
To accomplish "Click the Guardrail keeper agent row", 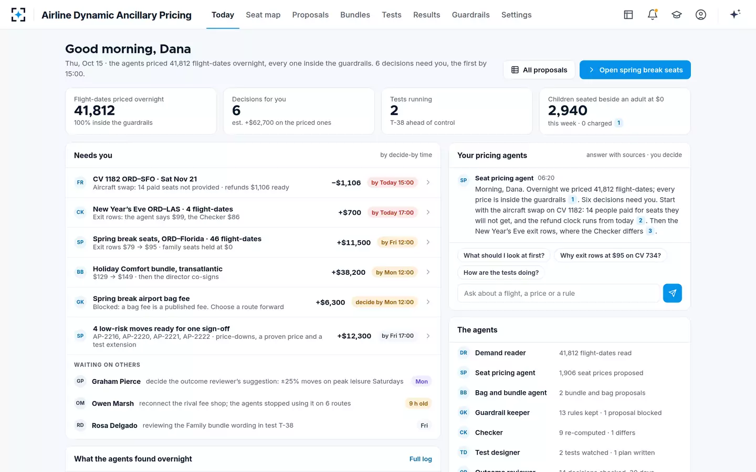I will click(x=570, y=413).
